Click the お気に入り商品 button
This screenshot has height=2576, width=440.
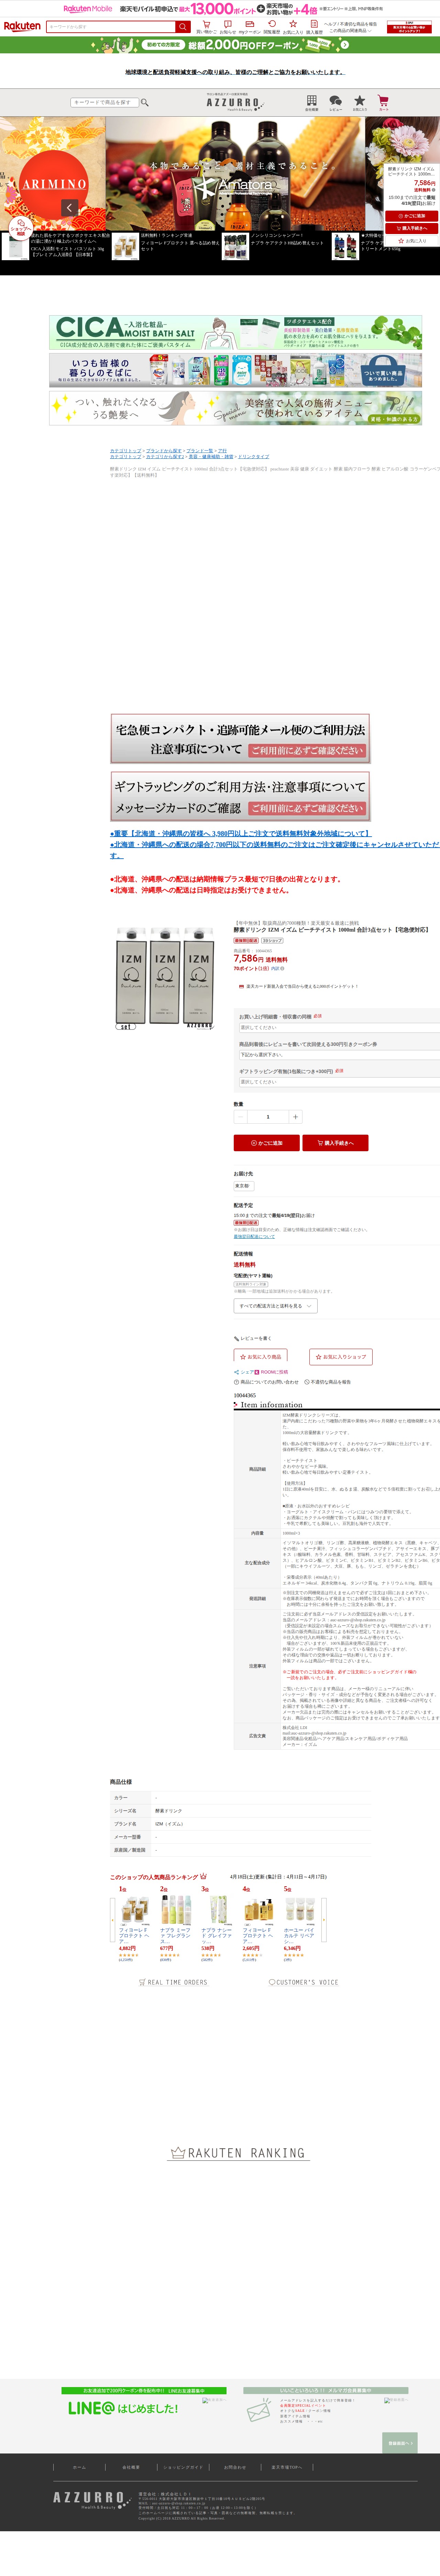(261, 1357)
